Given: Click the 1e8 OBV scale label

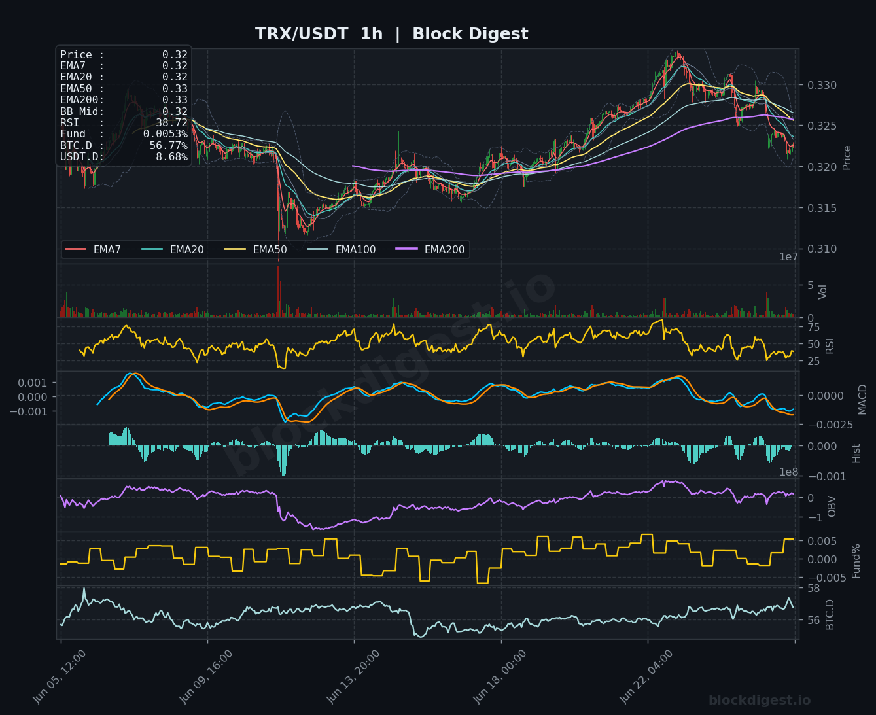Looking at the screenshot, I should pos(788,472).
